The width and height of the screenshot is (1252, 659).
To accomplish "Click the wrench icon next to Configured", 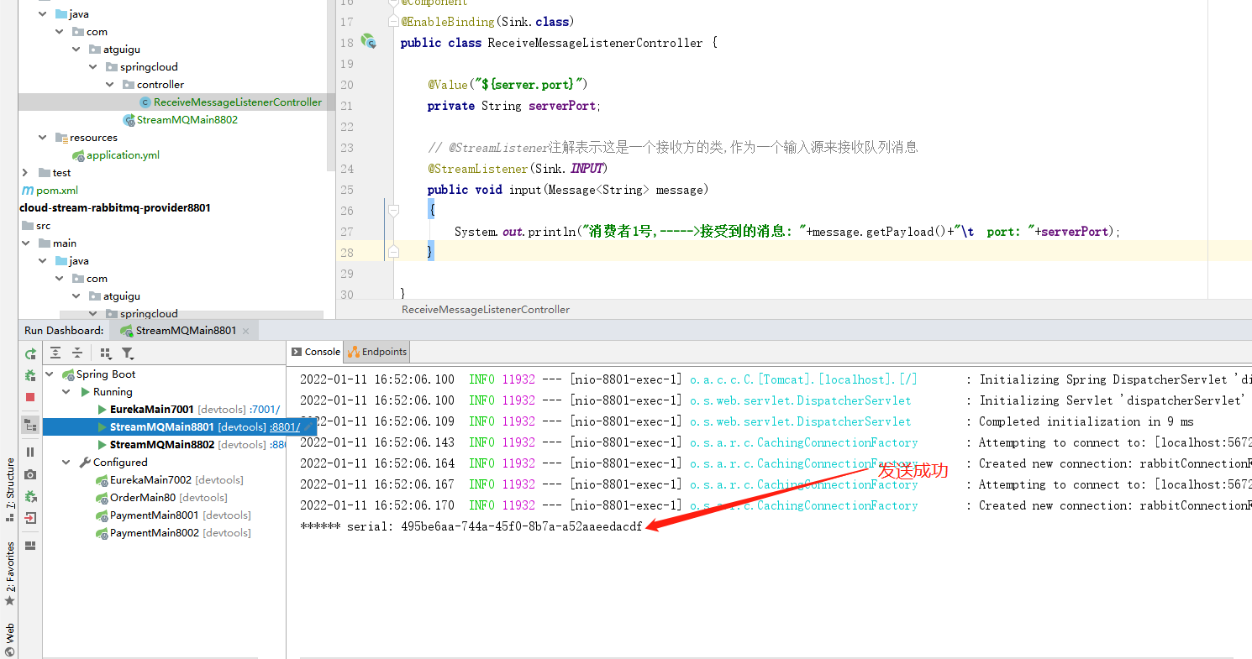I will pos(85,463).
